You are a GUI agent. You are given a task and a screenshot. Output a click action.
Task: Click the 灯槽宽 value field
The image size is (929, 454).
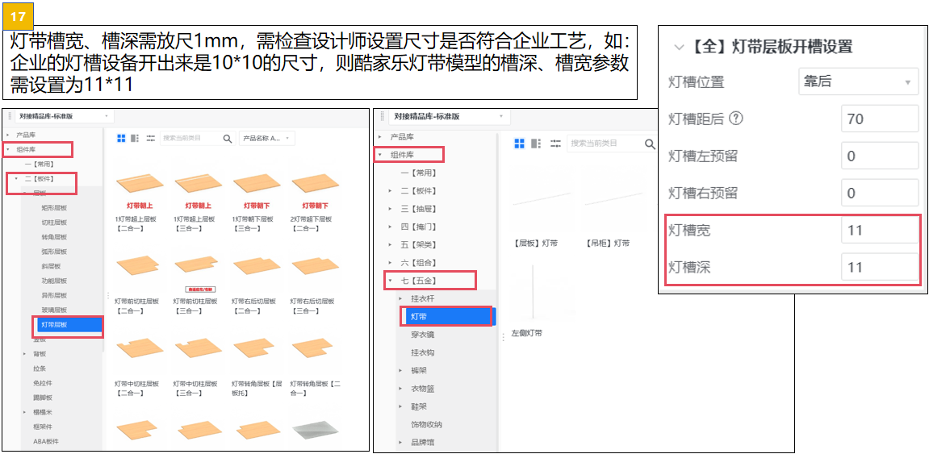click(x=879, y=231)
